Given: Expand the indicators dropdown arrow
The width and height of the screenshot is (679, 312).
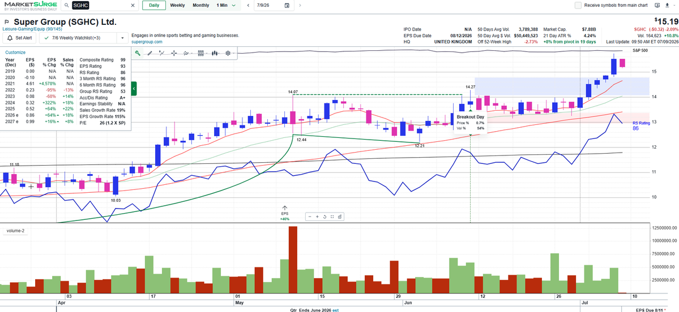Looking at the screenshot, I should point(191,54).
